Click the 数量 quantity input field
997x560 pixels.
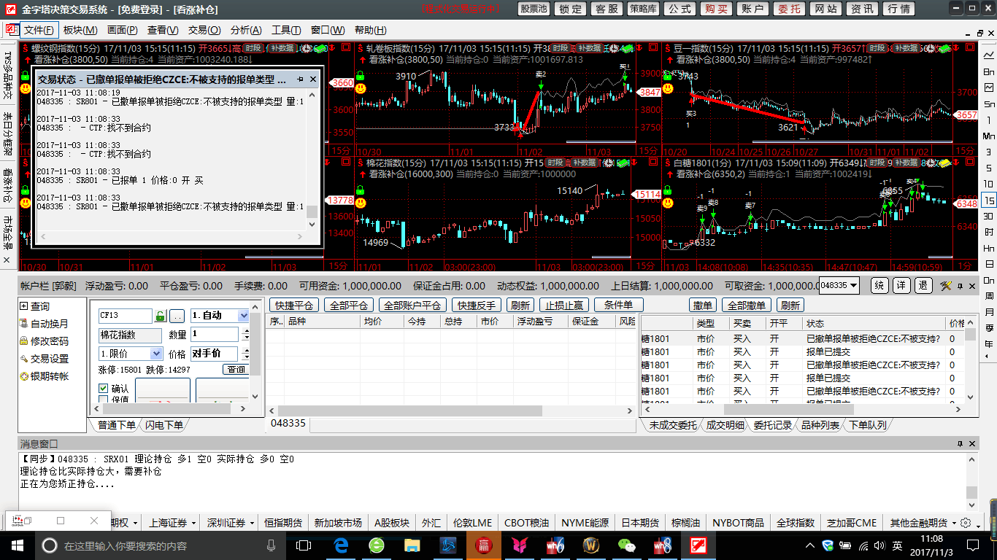click(214, 335)
